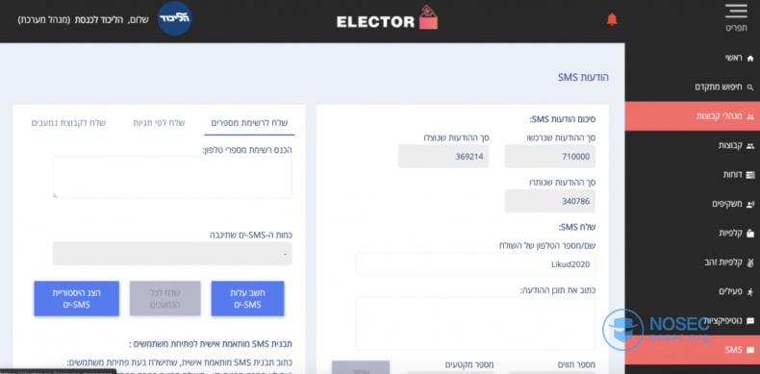Screen dimensions: 760x374
Task: Open מנהלי קבוצות in the sidebar
Action: (x=692, y=116)
